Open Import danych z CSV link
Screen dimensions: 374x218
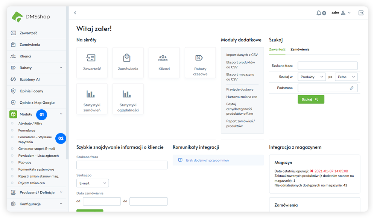click(242, 55)
